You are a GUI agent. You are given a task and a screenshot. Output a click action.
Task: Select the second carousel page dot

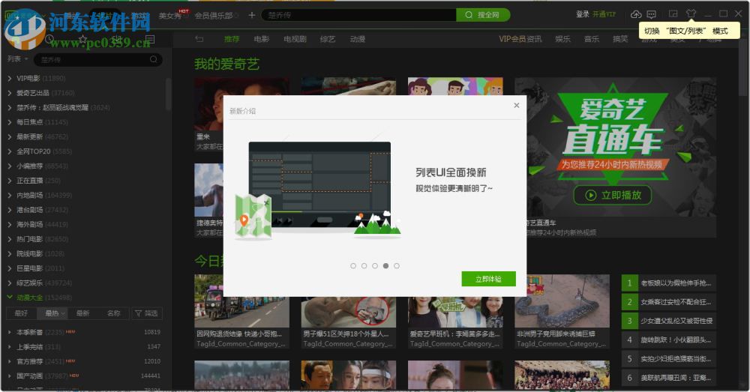(364, 266)
